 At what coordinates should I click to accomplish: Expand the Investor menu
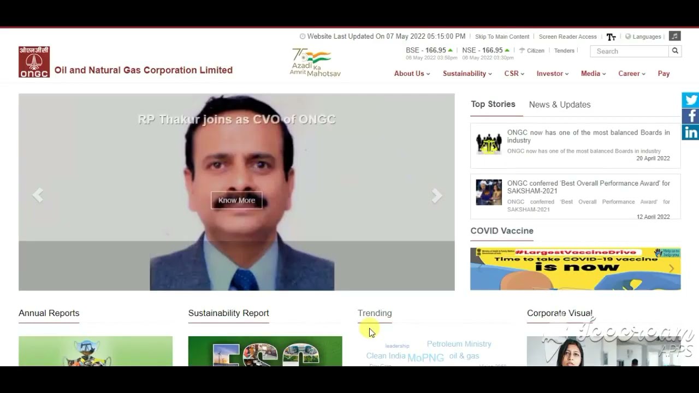tap(552, 74)
